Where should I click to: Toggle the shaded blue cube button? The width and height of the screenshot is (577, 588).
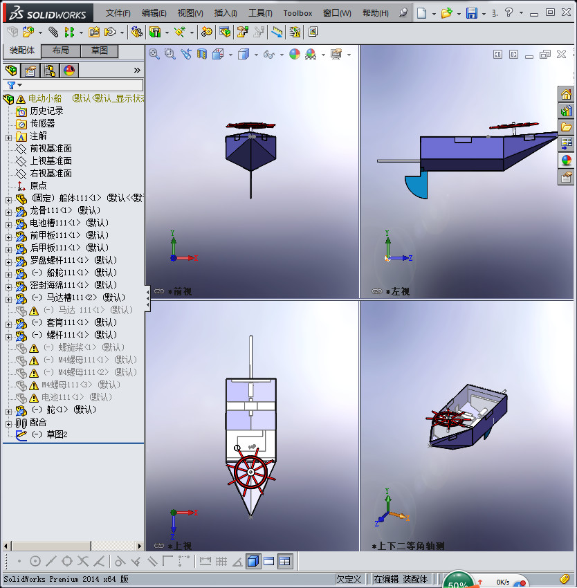(x=253, y=562)
